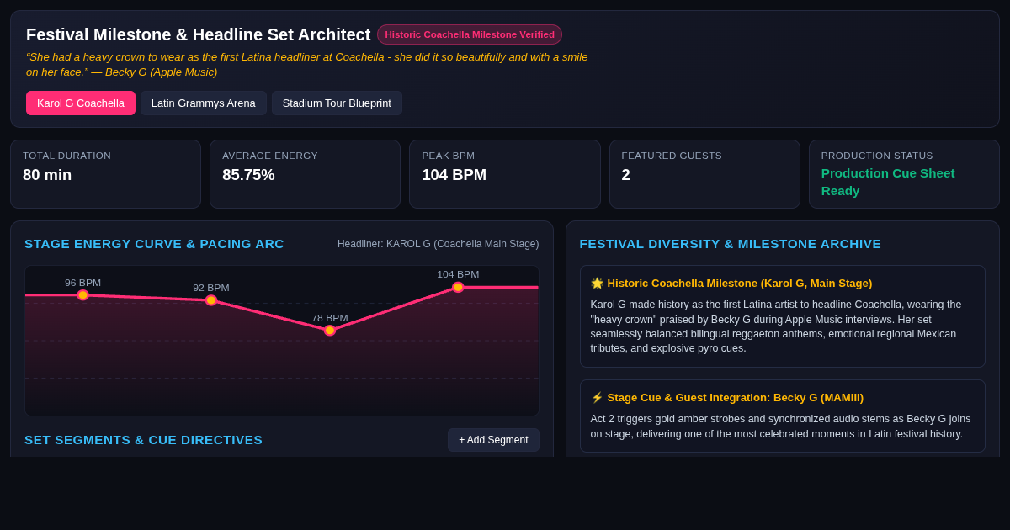Click the Featured Guests count 2
Screen dimensions: 1010x530
tap(625, 175)
